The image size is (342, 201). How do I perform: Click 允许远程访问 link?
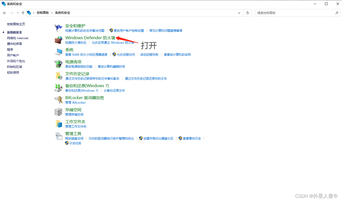[126, 55]
